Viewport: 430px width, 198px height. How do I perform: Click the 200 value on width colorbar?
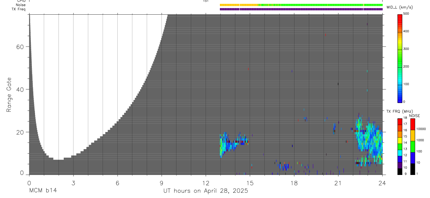point(406,67)
